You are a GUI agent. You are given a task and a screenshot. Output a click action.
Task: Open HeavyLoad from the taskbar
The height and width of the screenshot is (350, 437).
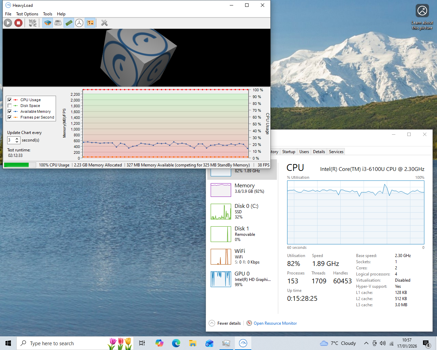[243, 343]
